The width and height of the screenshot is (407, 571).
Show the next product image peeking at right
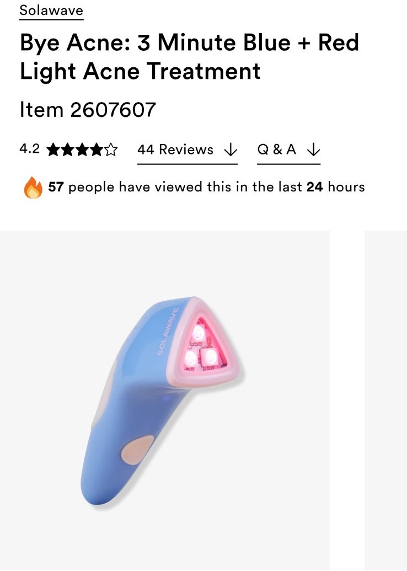[386, 401]
